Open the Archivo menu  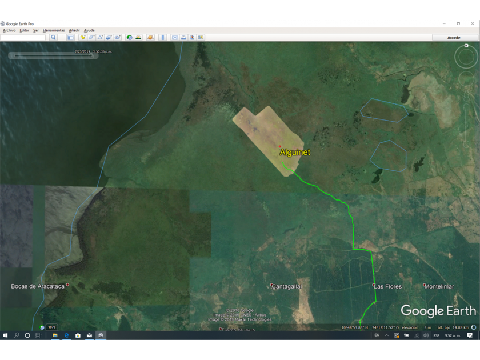pos(9,30)
